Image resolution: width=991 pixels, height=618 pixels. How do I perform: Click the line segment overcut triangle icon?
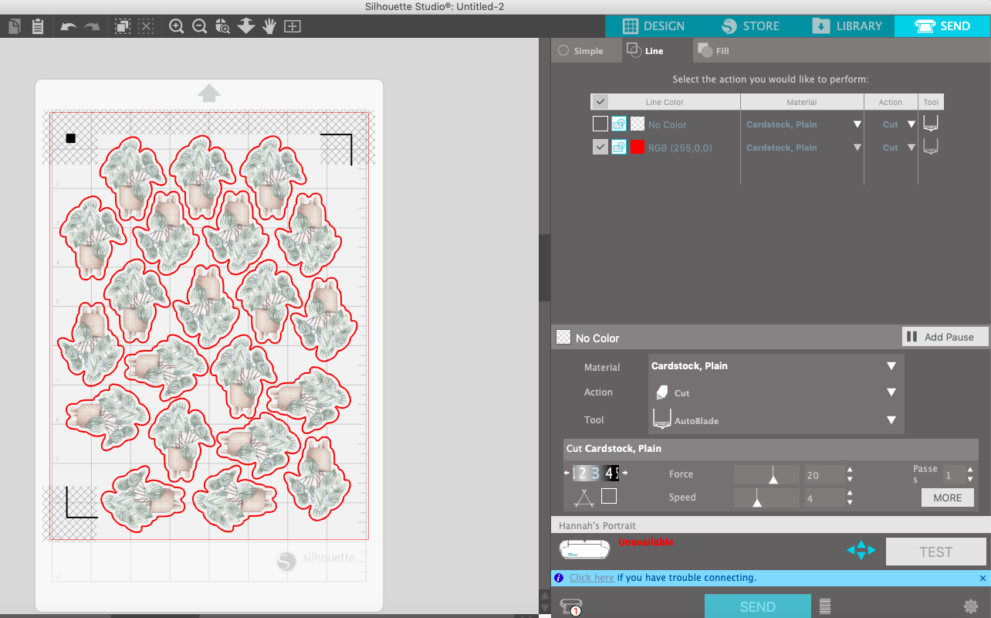[583, 497]
